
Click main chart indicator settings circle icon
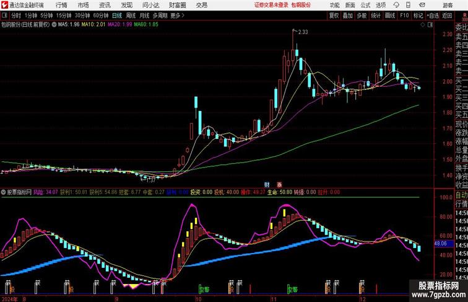[54, 25]
